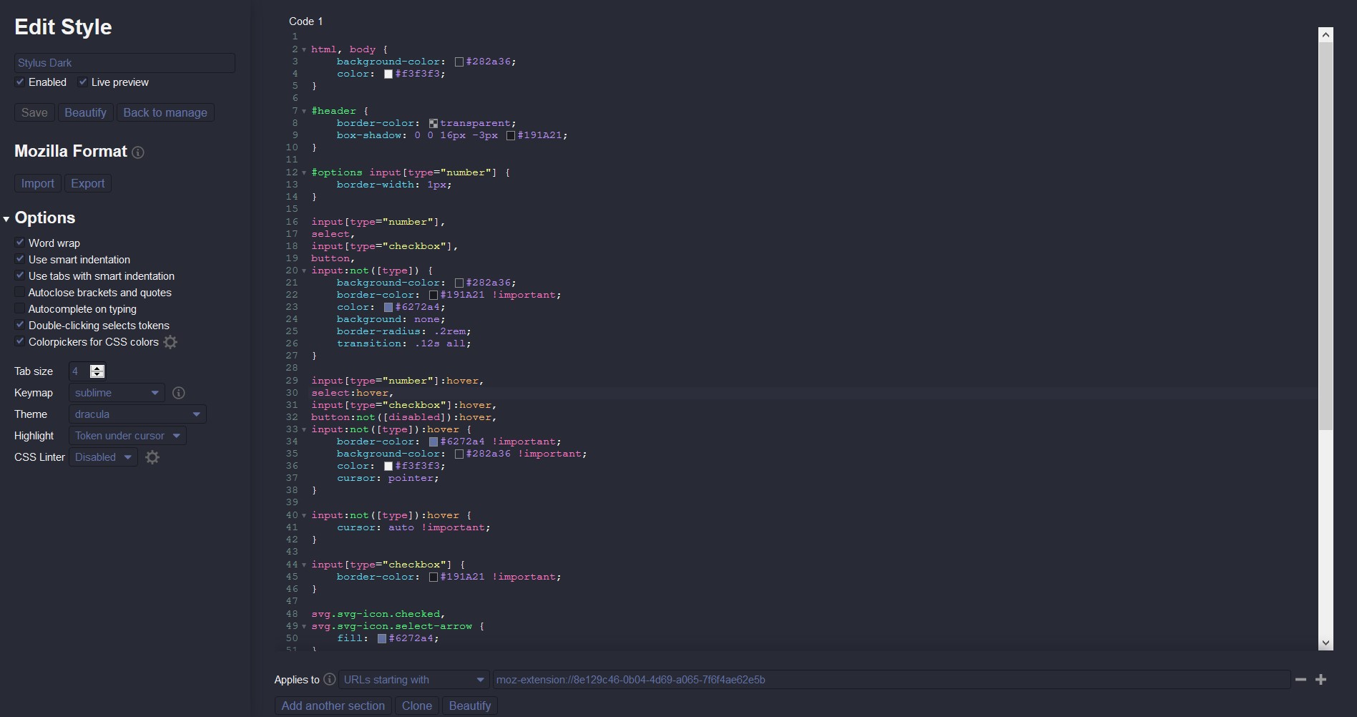Click the Export button
1357x717 pixels.
88,183
